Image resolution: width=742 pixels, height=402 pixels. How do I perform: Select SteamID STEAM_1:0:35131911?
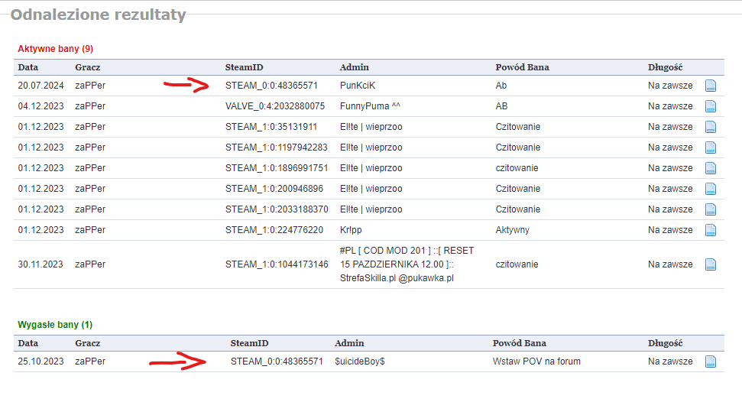tap(271, 127)
